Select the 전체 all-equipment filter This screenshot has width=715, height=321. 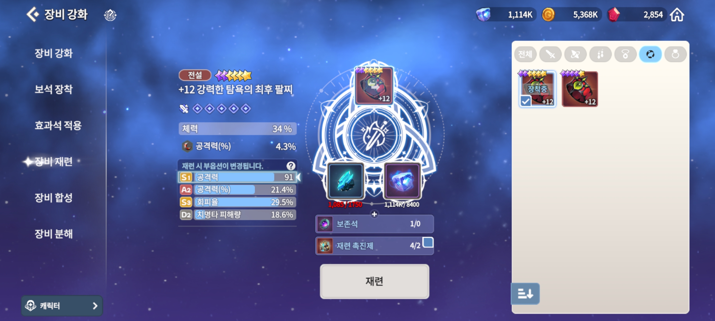525,54
